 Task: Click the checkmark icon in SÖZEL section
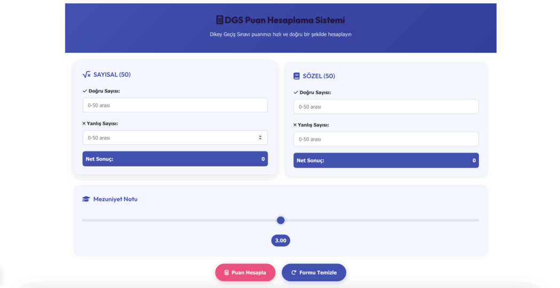coord(296,93)
